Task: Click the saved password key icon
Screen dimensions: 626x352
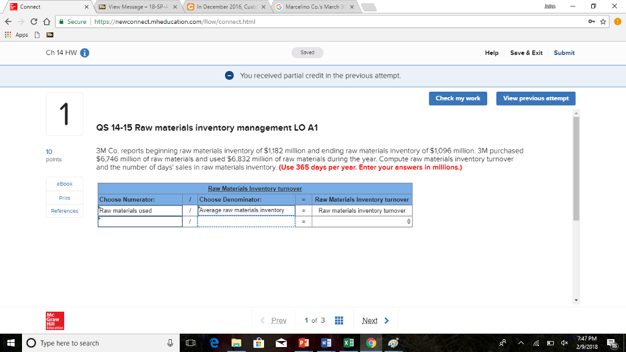Action: pos(591,21)
